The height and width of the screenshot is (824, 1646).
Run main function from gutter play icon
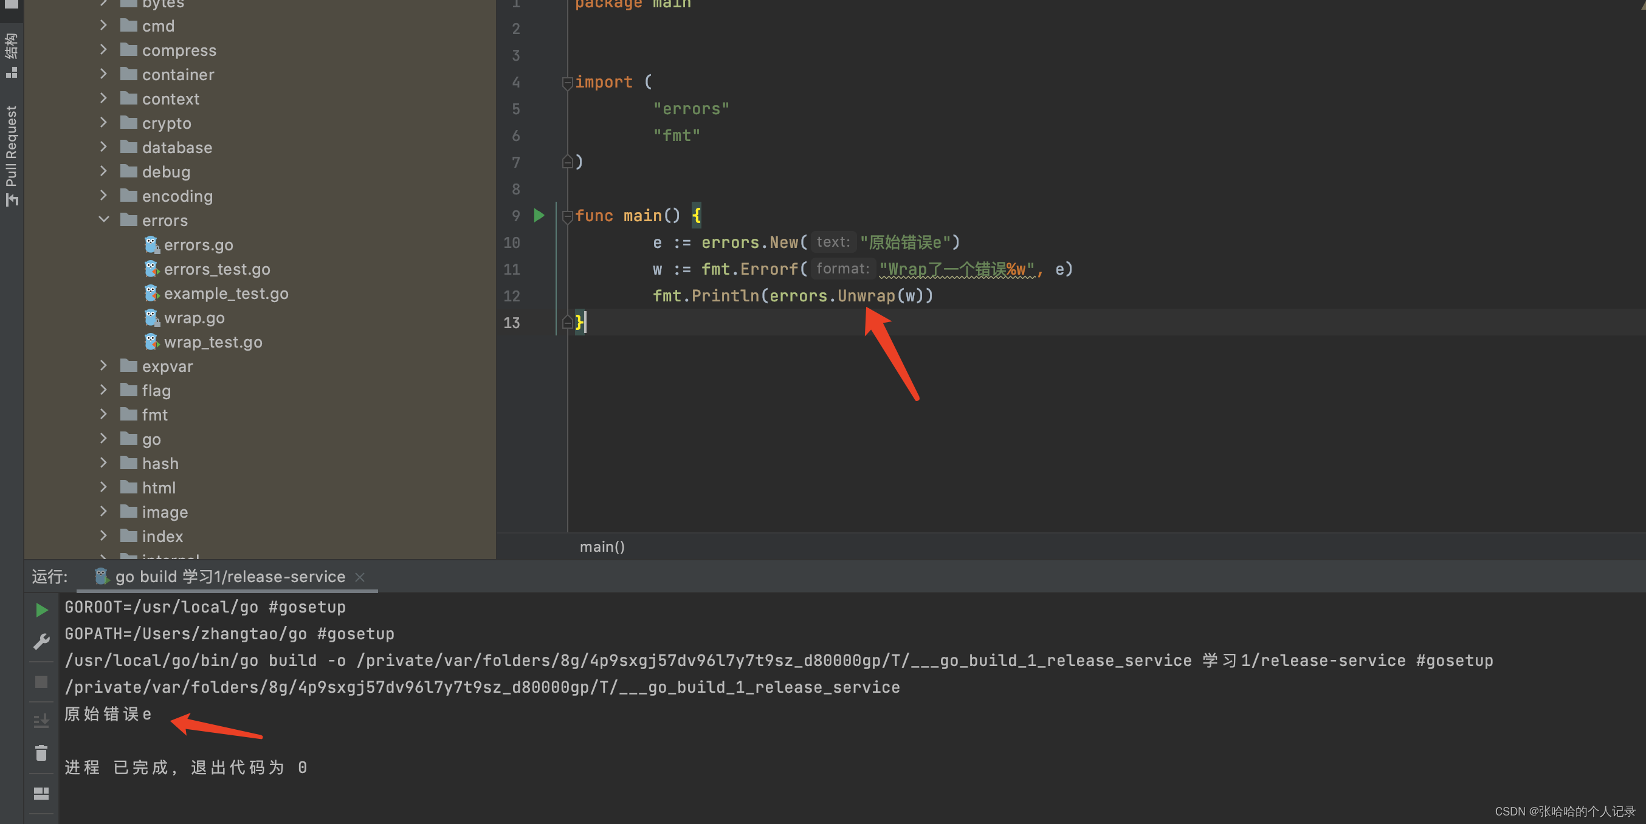coord(539,215)
